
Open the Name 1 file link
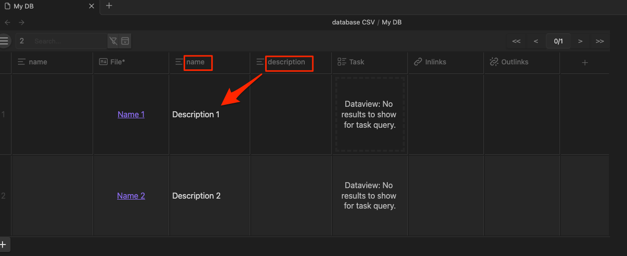(x=131, y=114)
